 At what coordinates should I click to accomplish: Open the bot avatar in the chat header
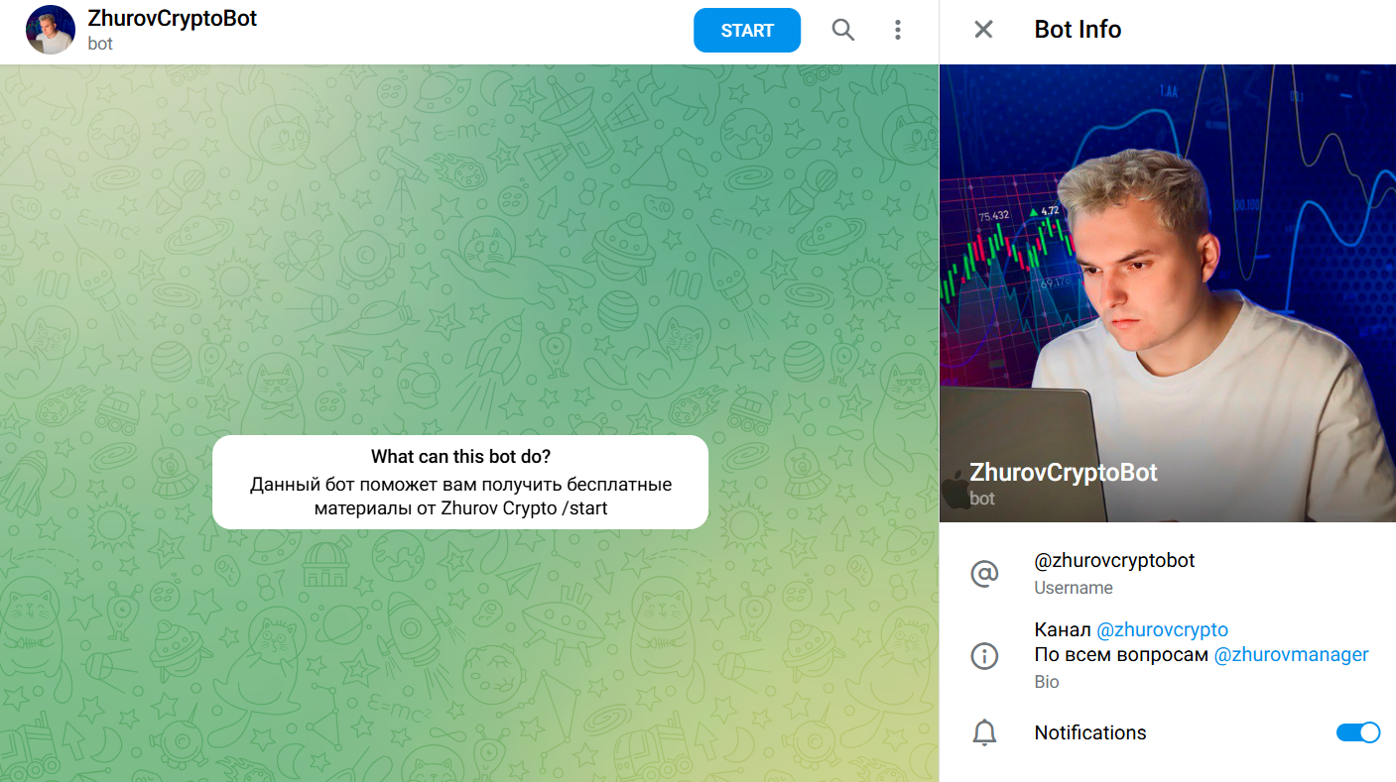(51, 30)
